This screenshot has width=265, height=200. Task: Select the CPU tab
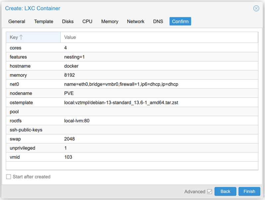pyautogui.click(x=87, y=22)
